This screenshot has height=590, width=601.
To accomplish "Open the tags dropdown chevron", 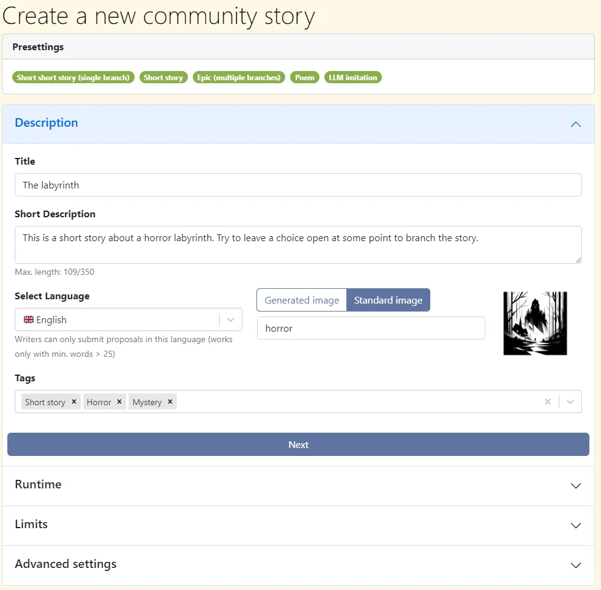I will 570,401.
